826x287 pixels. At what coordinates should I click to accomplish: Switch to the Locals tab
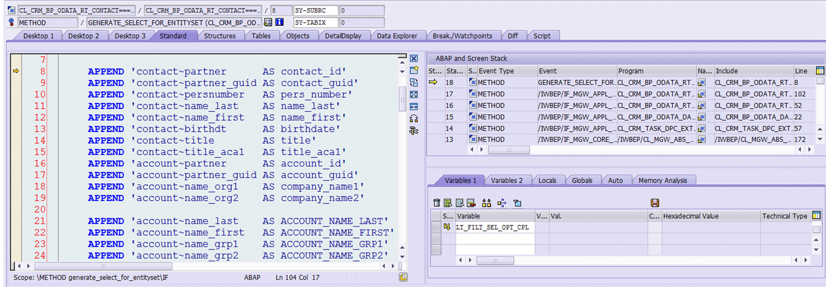(x=547, y=180)
